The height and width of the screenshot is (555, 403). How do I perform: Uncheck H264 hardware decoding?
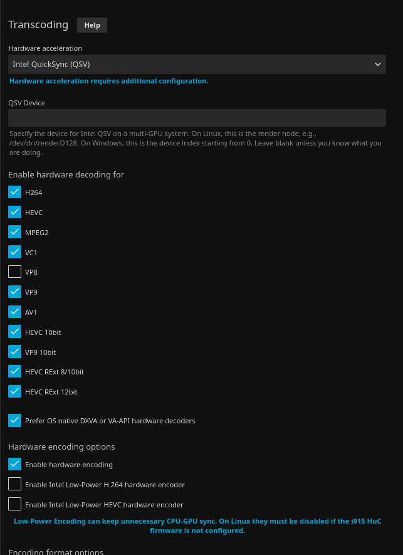[15, 192]
